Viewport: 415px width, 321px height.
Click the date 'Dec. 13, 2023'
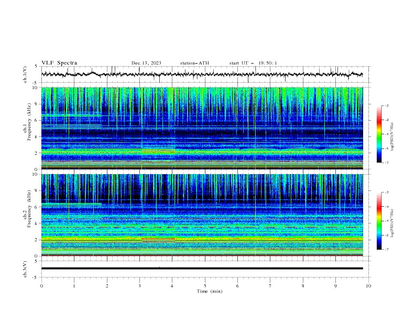pyautogui.click(x=146, y=63)
